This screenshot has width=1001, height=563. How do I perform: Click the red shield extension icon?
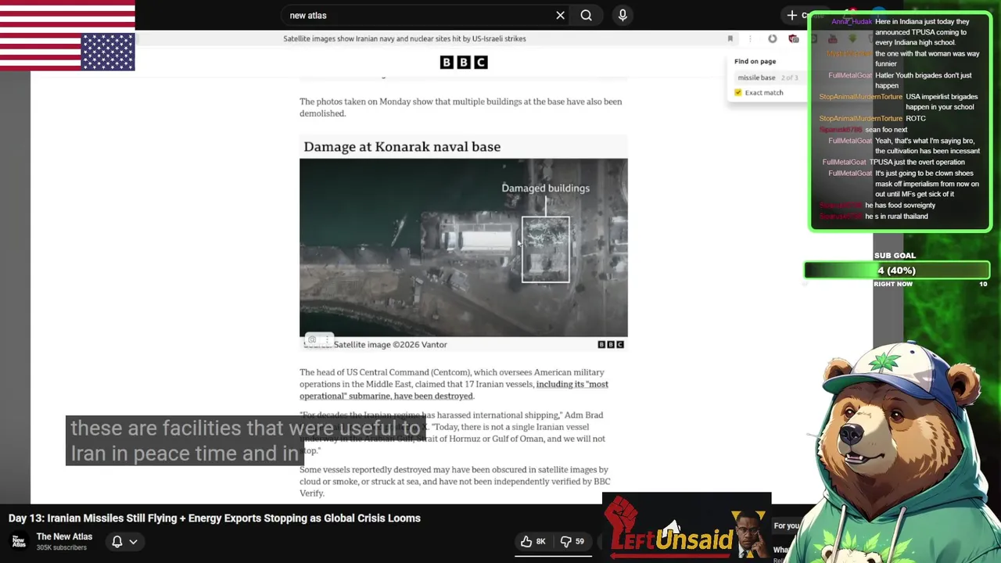(x=794, y=38)
